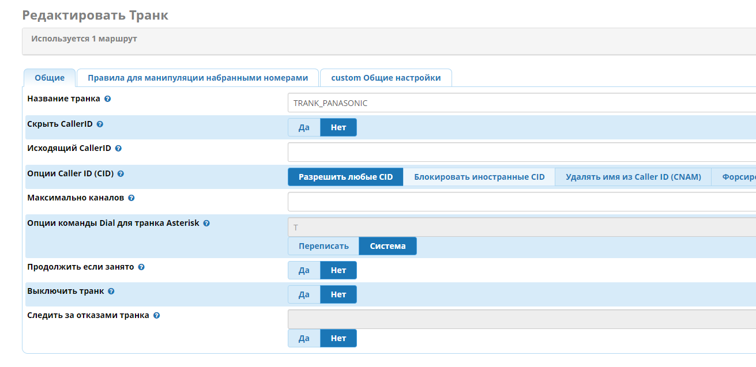
Task: Choose Удалять имя из Caller ID (CNAM)
Action: click(x=633, y=177)
